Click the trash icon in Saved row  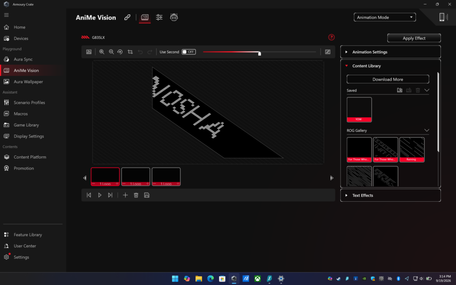pos(418,90)
